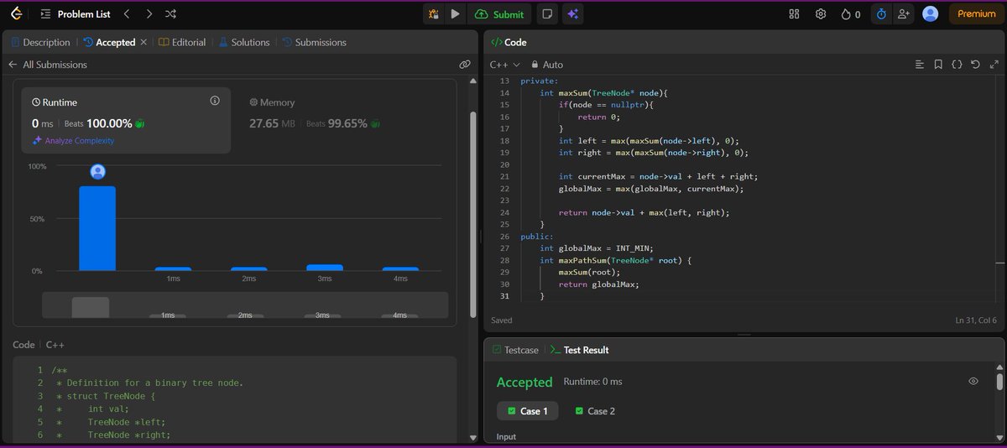This screenshot has width=1007, height=448.
Task: Run the code with the play icon
Action: [455, 14]
